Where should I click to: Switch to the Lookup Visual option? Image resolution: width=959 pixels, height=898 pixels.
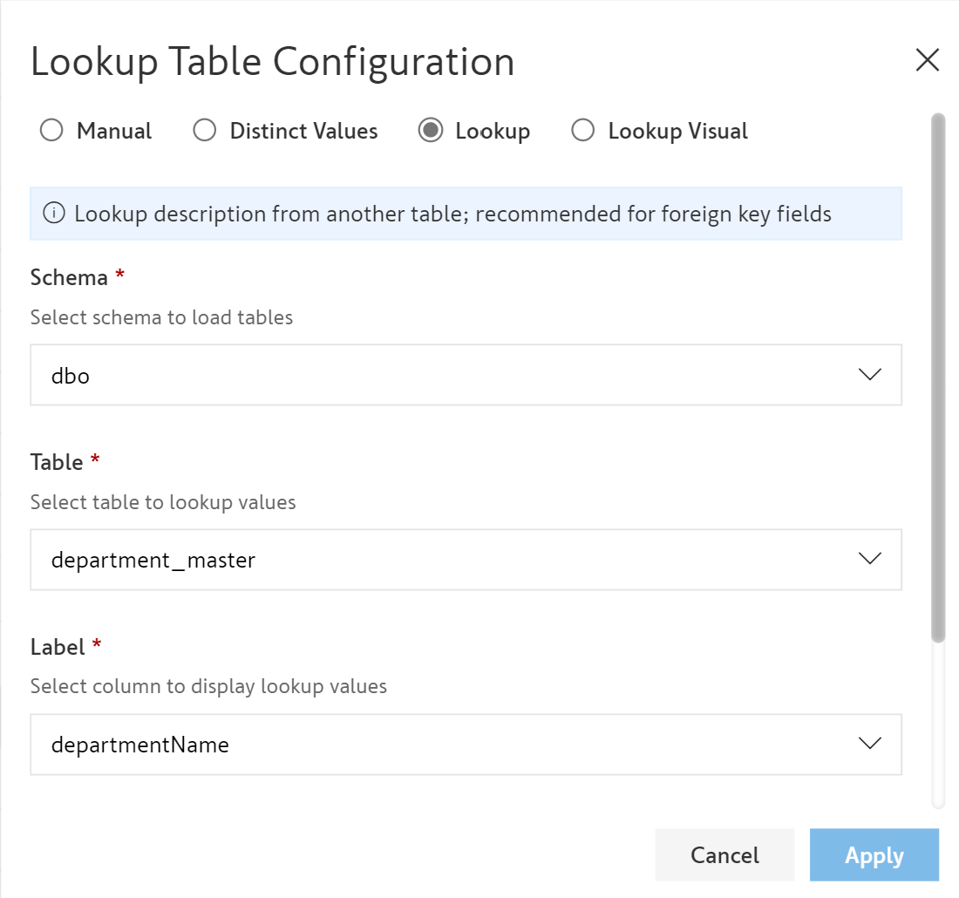point(582,131)
